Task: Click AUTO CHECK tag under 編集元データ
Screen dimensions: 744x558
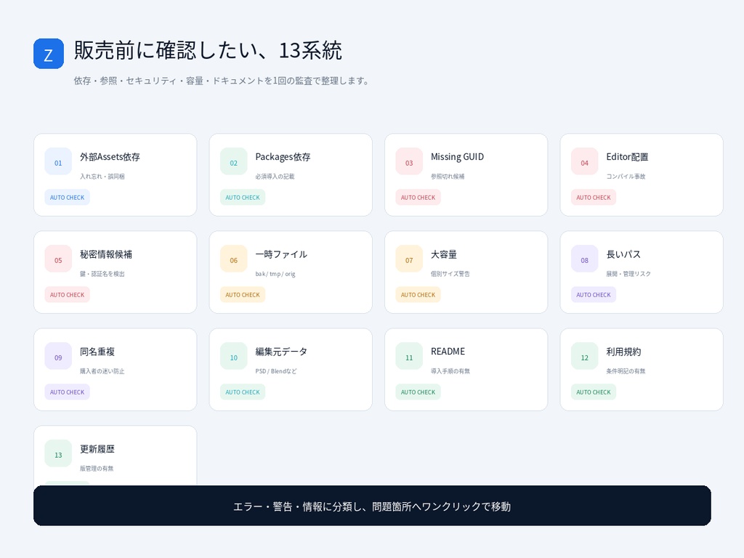Action: click(243, 392)
